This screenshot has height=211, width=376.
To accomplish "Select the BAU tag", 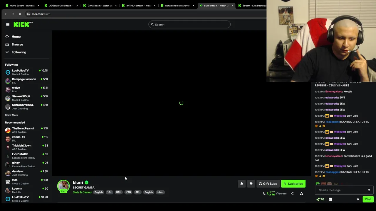I will [119, 192].
